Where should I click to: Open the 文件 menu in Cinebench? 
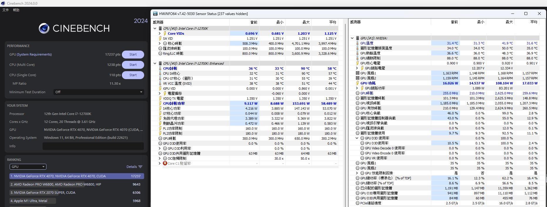tap(6, 10)
